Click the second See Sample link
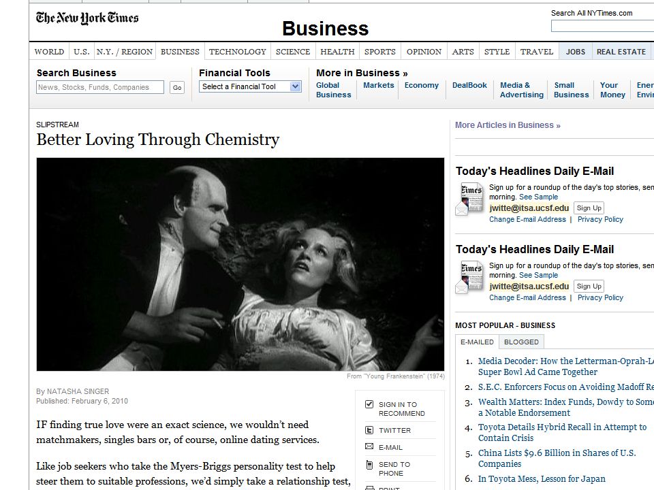Screen dimensions: 654x490 tap(538, 275)
